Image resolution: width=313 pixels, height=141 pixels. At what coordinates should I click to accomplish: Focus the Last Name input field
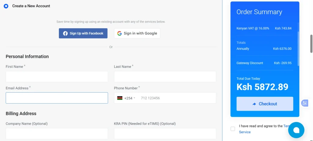165,76
